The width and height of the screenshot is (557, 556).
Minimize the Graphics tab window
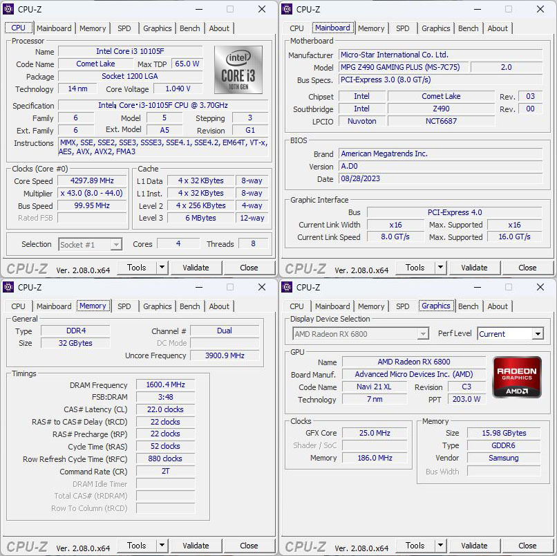478,287
